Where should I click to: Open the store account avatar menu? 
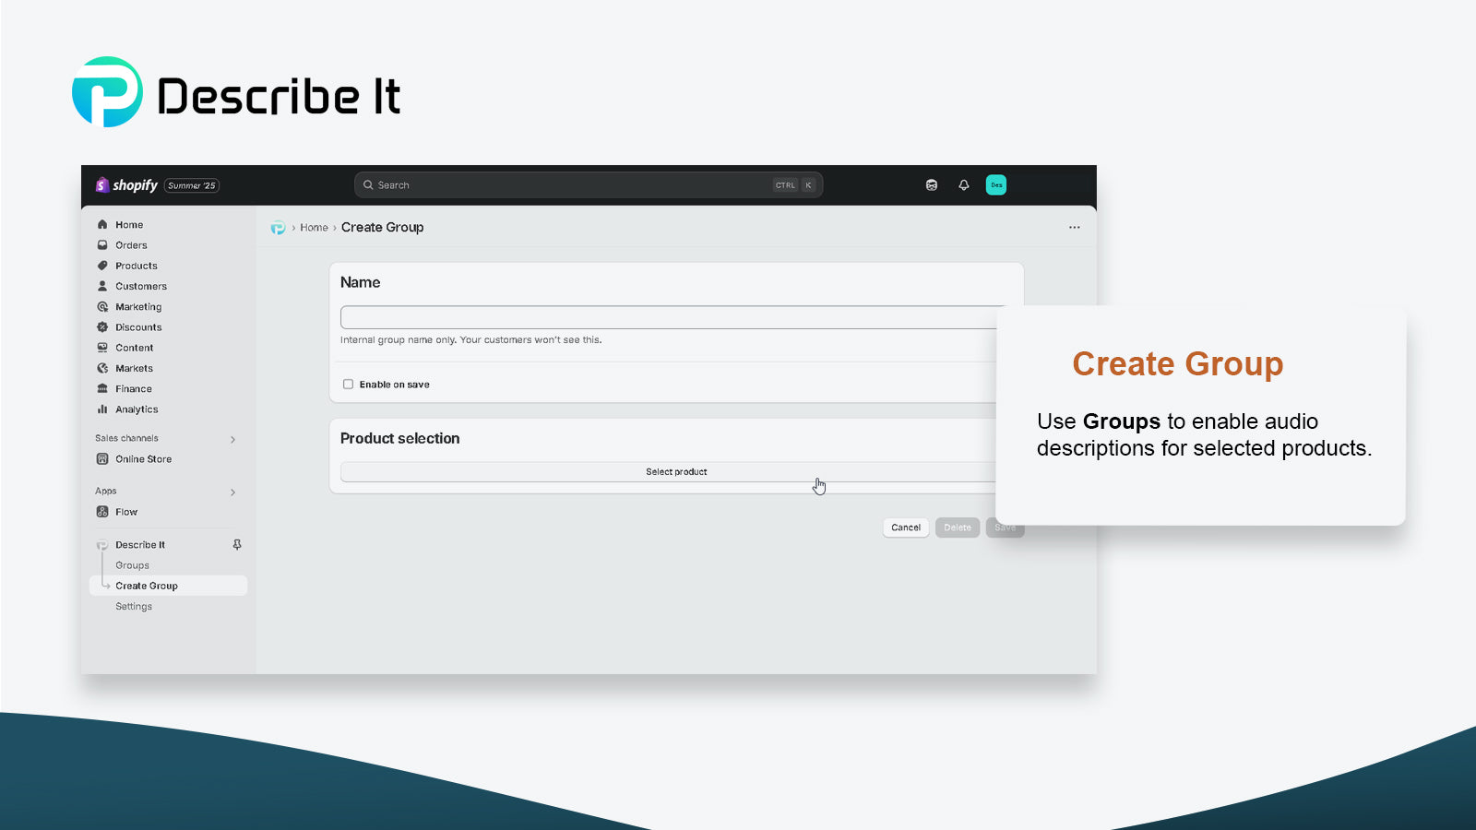click(x=996, y=185)
